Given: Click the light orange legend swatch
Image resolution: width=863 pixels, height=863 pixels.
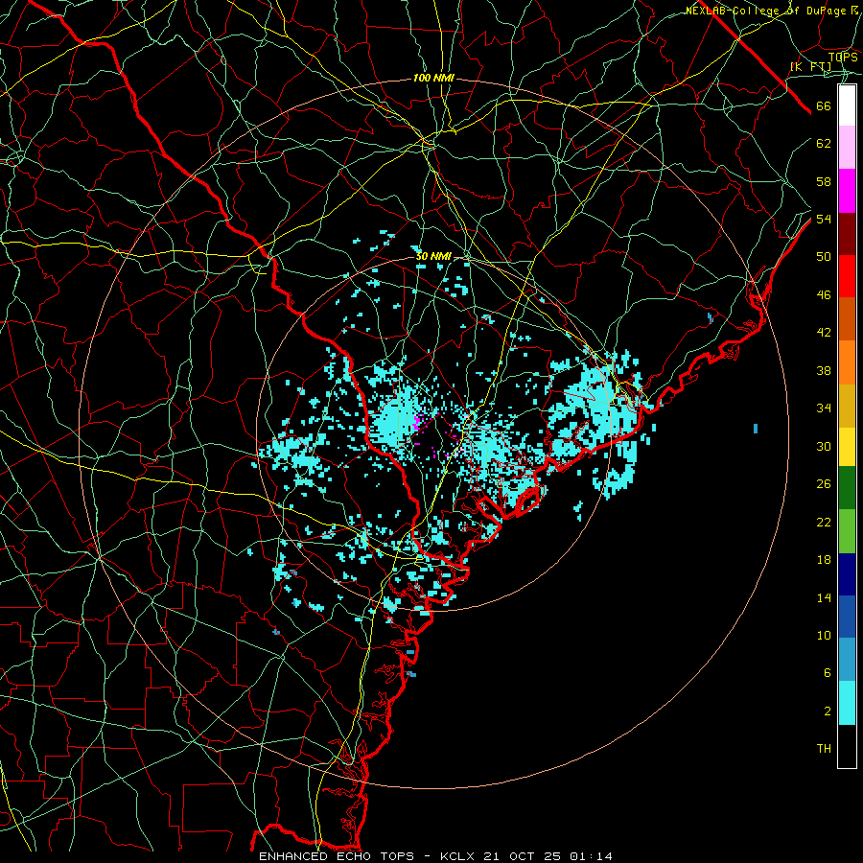Looking at the screenshot, I should pos(847,362).
